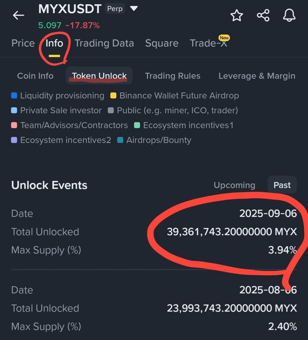Switch to the Price tab
The image size is (308, 340).
[x=23, y=43]
